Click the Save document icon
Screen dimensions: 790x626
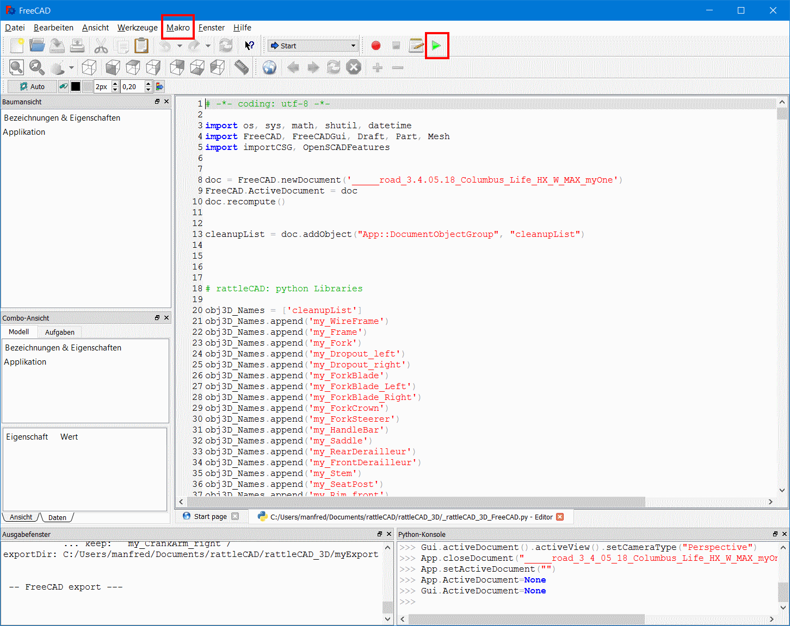point(57,46)
